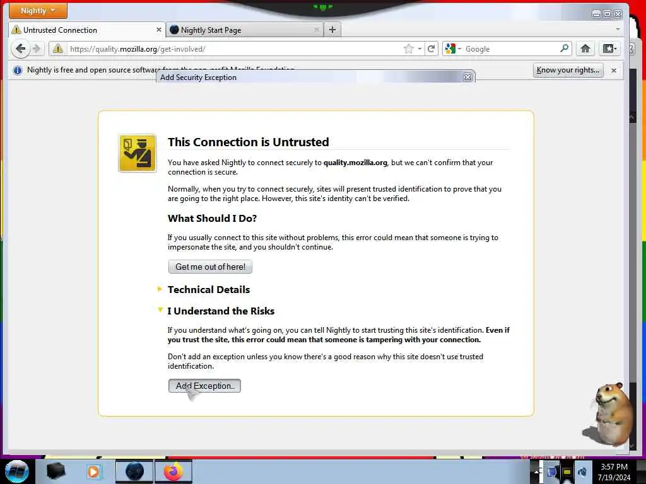Go back with the back arrow
646x484 pixels.
20,49
